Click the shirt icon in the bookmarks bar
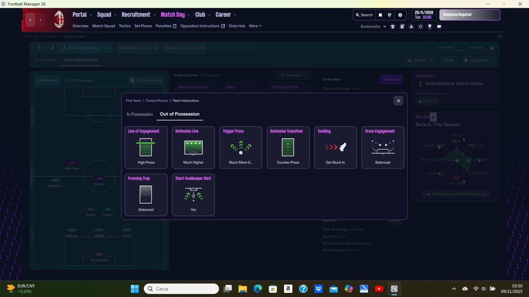This screenshot has width=529, height=297. click(x=393, y=26)
